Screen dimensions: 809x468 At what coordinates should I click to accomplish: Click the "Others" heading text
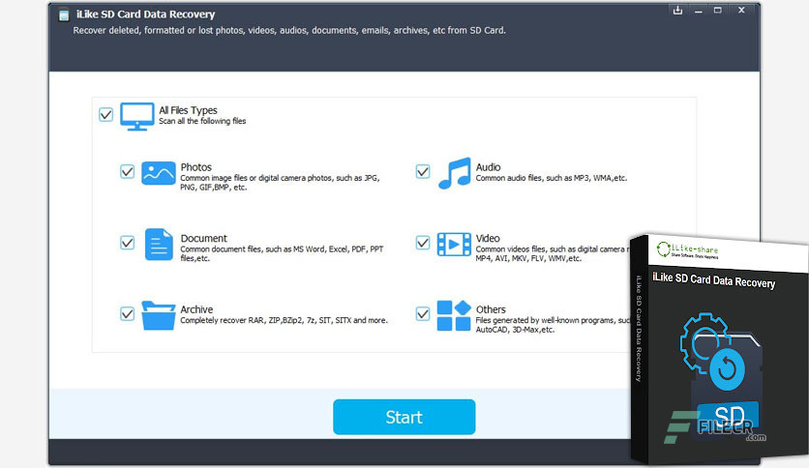click(491, 309)
